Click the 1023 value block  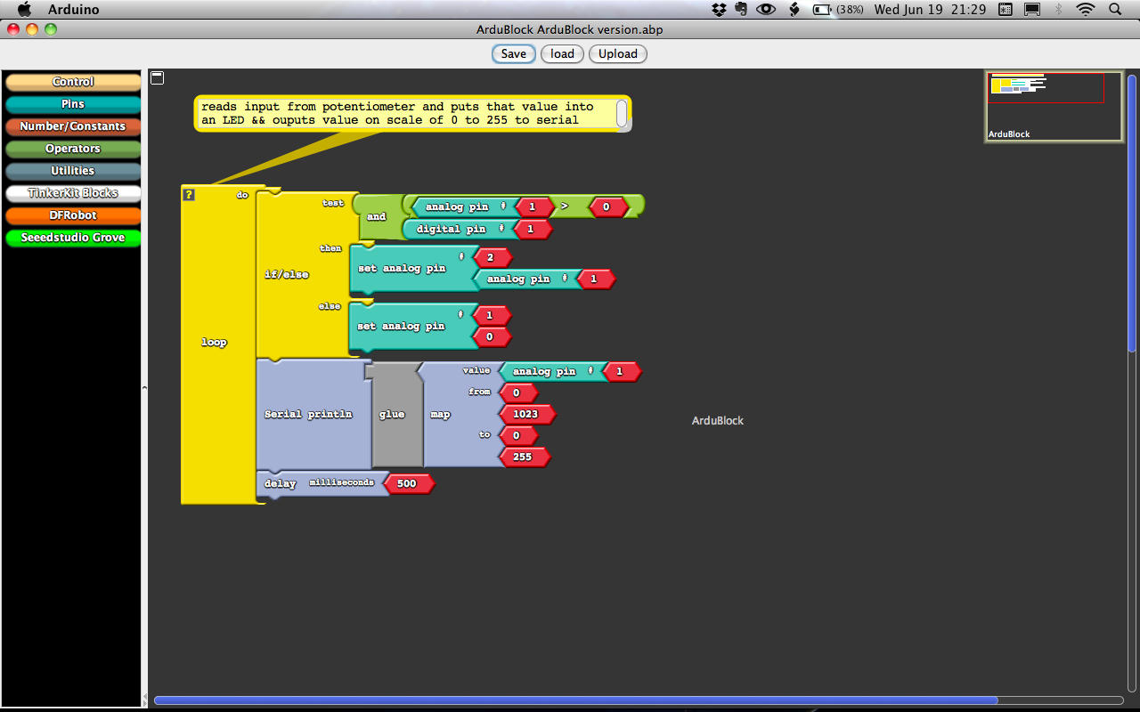tap(526, 414)
